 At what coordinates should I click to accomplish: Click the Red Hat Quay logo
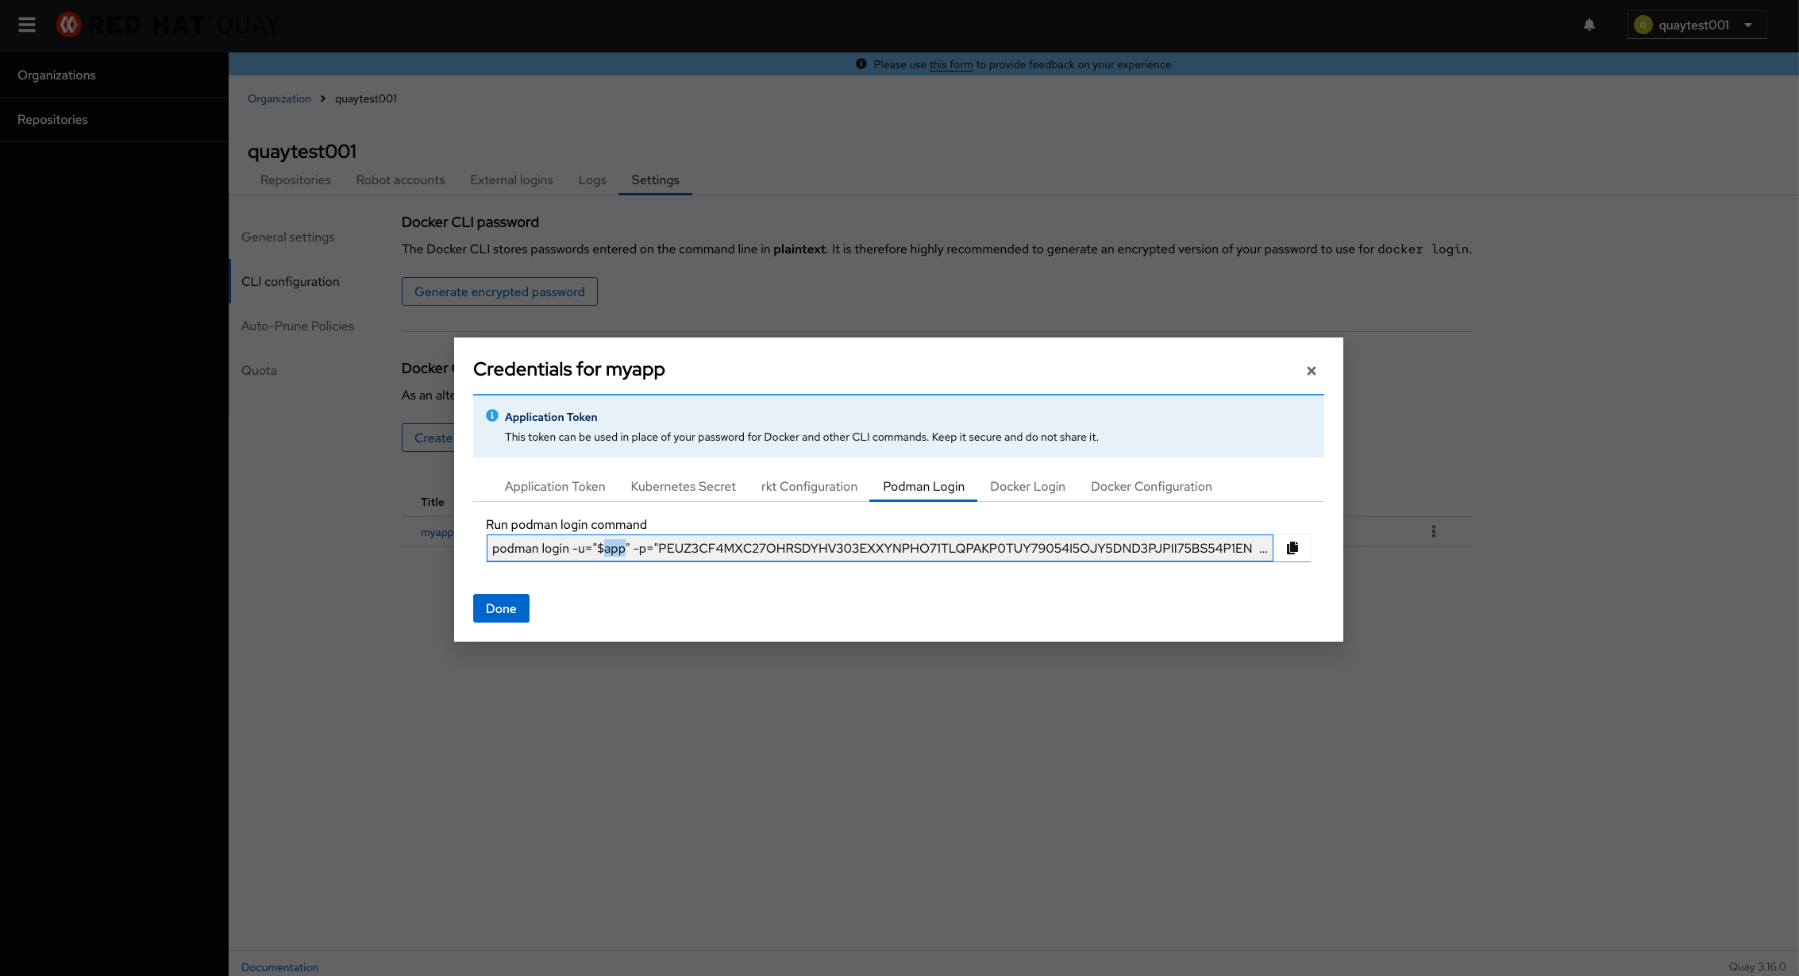[168, 25]
